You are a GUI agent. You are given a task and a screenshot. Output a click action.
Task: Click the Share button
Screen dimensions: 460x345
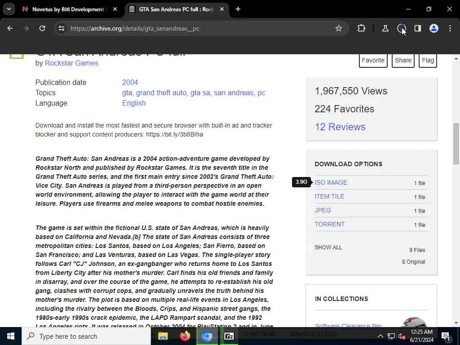pos(403,60)
